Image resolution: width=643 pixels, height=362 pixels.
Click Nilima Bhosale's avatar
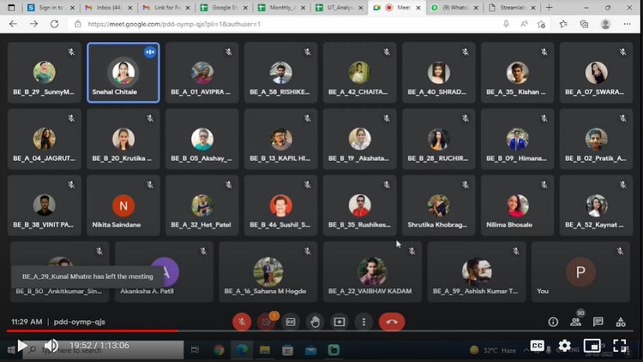point(517,206)
